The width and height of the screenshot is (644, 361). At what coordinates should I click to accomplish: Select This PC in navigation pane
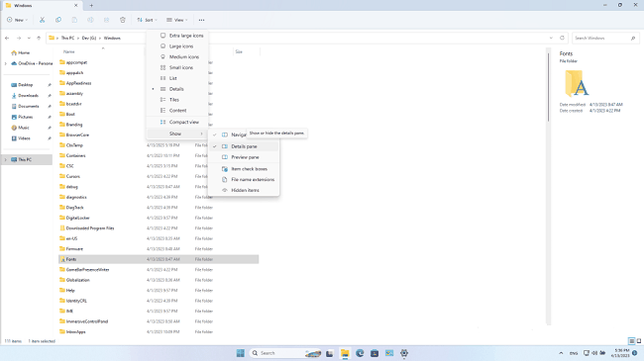(x=27, y=159)
